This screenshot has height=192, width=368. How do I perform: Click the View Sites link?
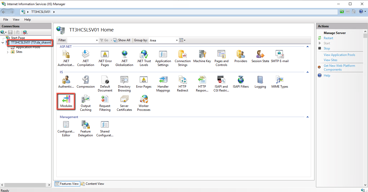click(x=330, y=60)
